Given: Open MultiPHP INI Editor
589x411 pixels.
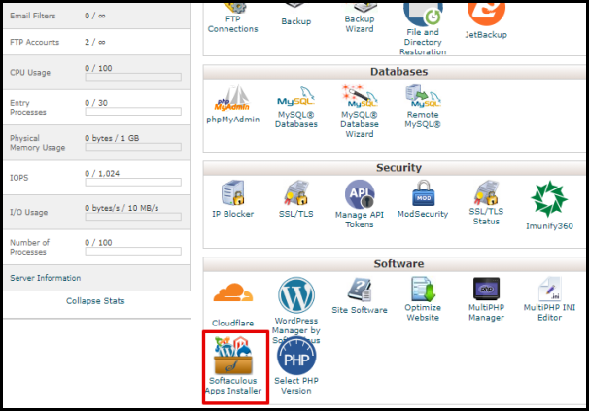Looking at the screenshot, I should (x=549, y=299).
